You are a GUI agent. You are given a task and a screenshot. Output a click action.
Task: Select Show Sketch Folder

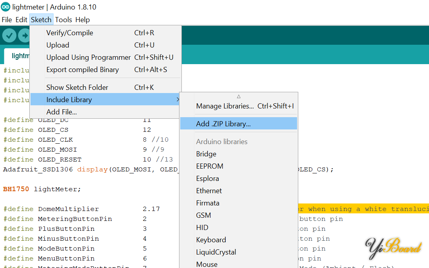[x=77, y=87]
